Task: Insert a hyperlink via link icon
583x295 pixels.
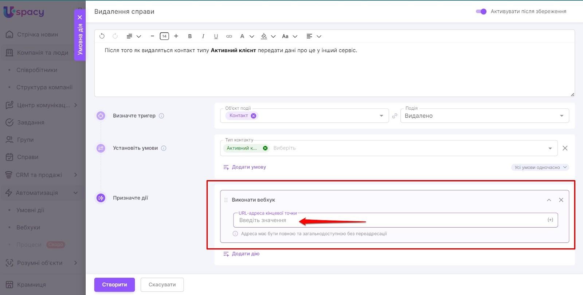Action: 229,36
